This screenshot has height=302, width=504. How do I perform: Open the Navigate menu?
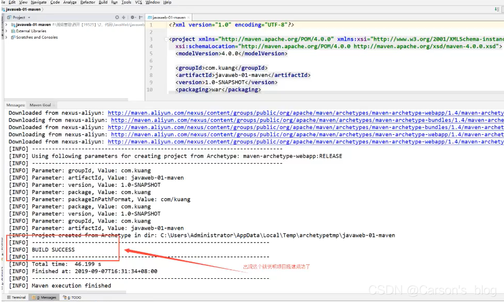point(39,2)
